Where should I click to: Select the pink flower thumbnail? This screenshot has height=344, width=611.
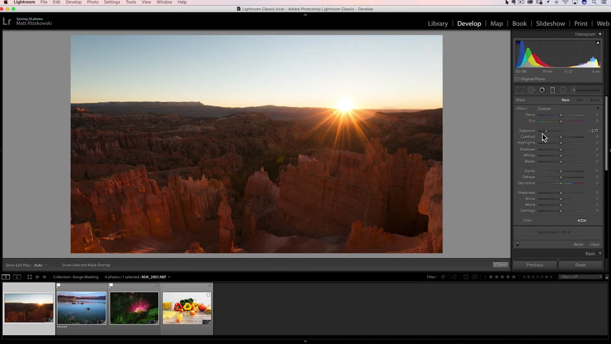(134, 308)
